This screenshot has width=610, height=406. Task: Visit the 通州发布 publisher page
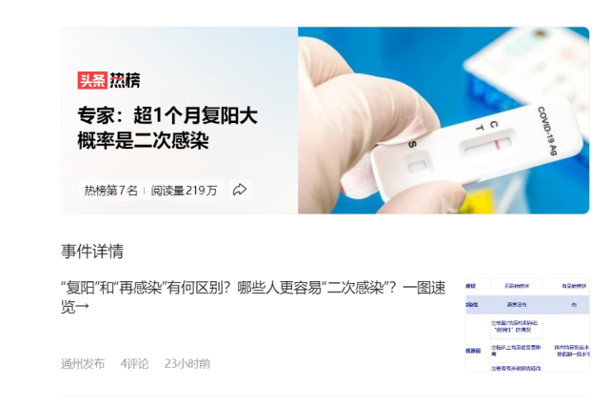click(83, 363)
